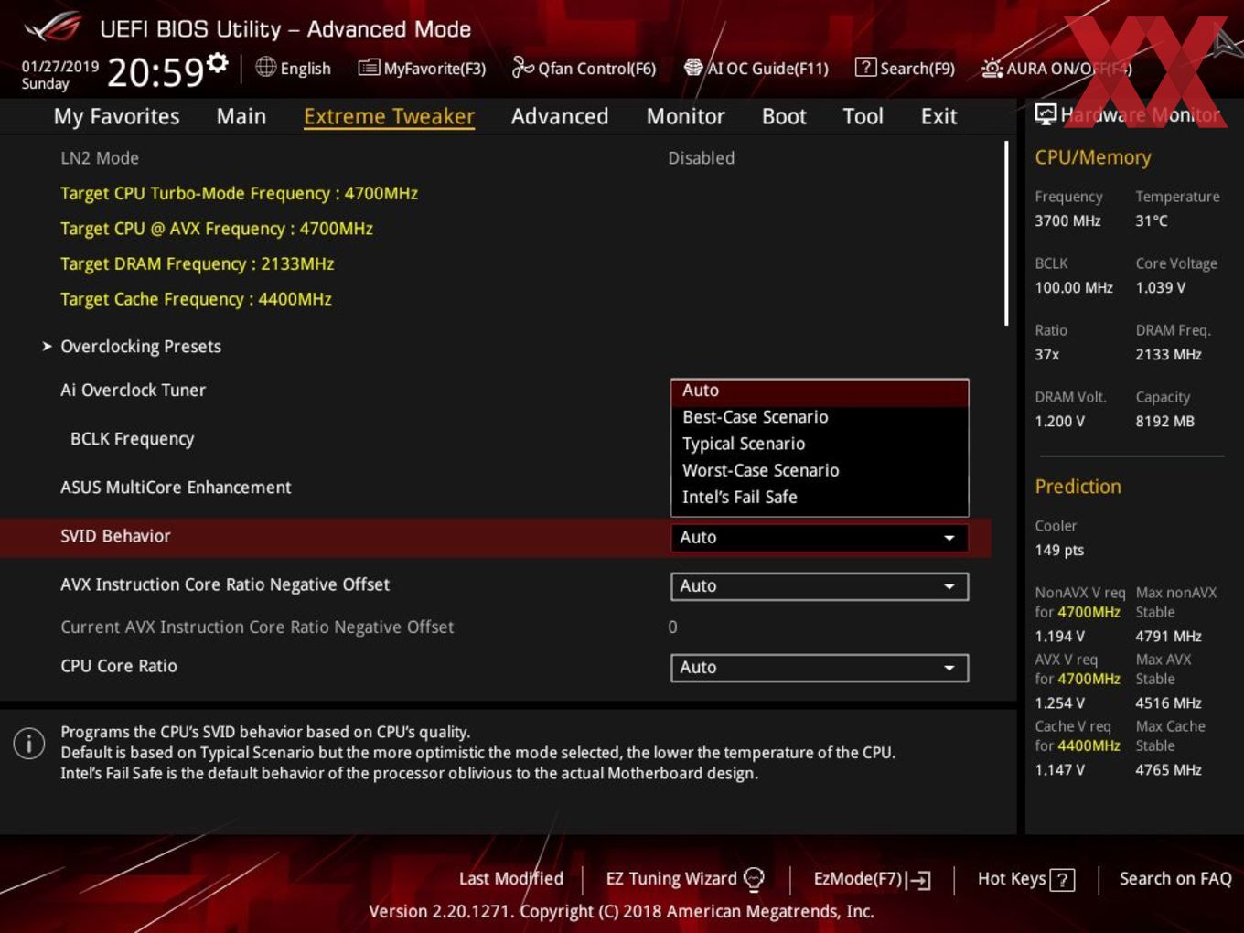Select Current AVX Instruction Core Ratio Negative Offset row
Screen dimensions: 1244x933
494,627
